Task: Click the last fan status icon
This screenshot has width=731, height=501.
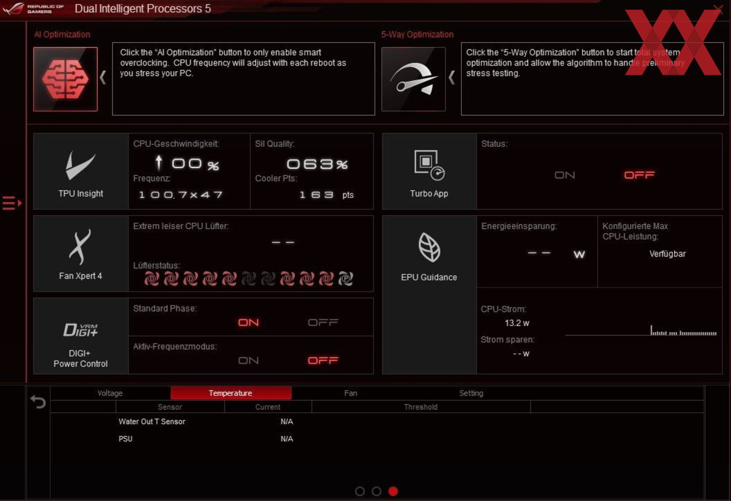Action: tap(346, 278)
